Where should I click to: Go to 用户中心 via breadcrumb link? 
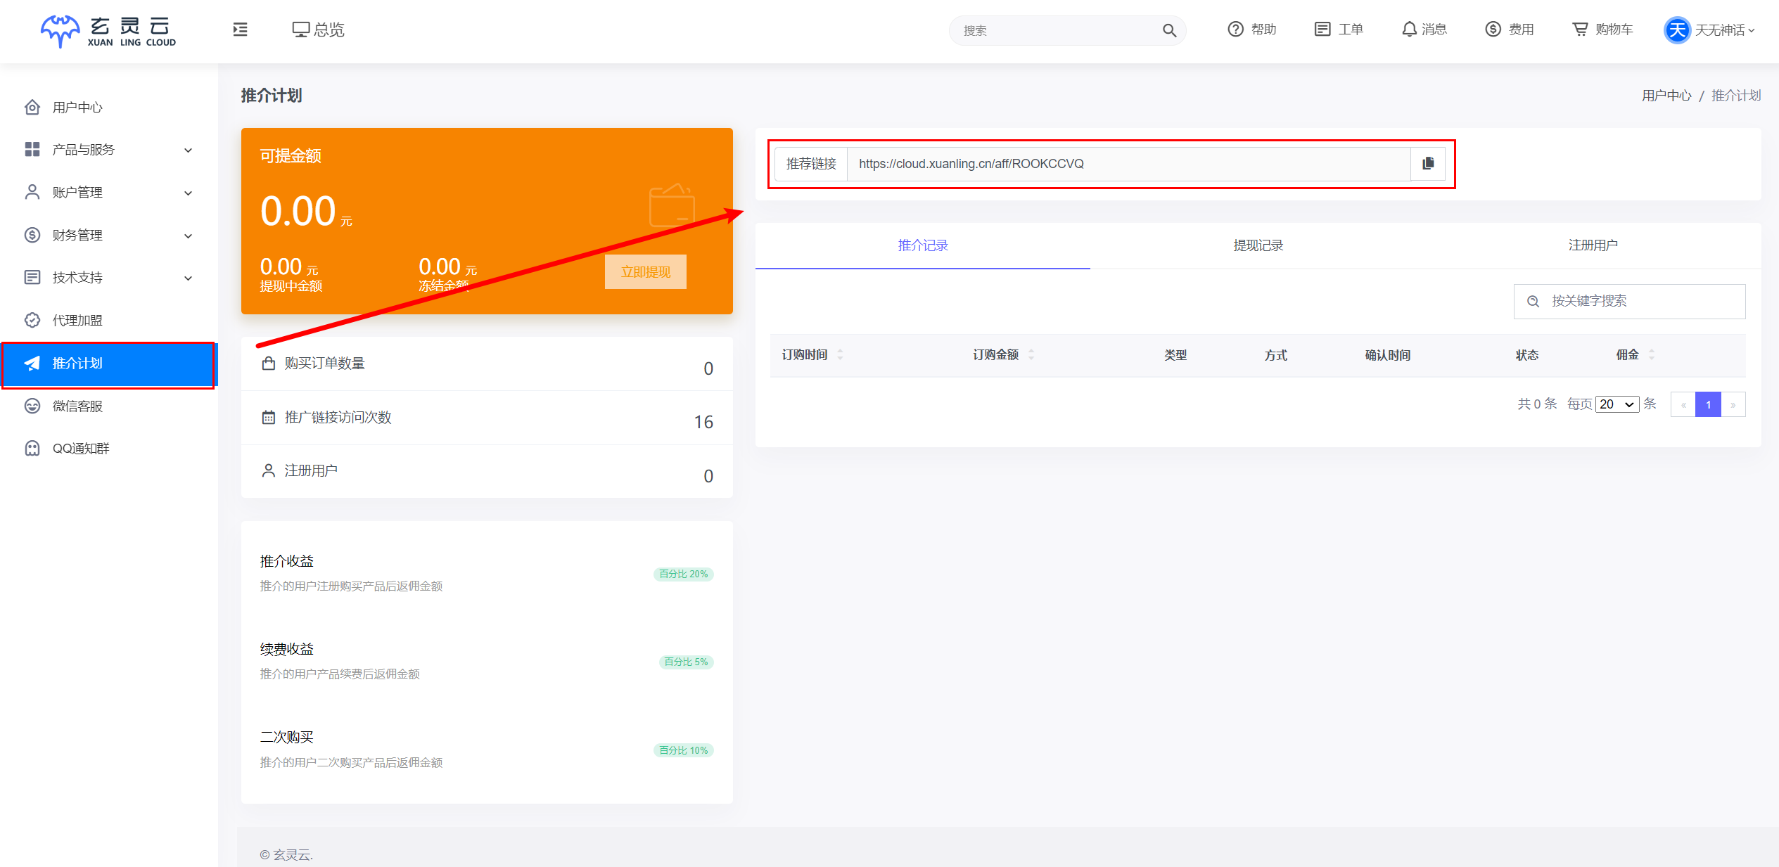click(x=1666, y=96)
